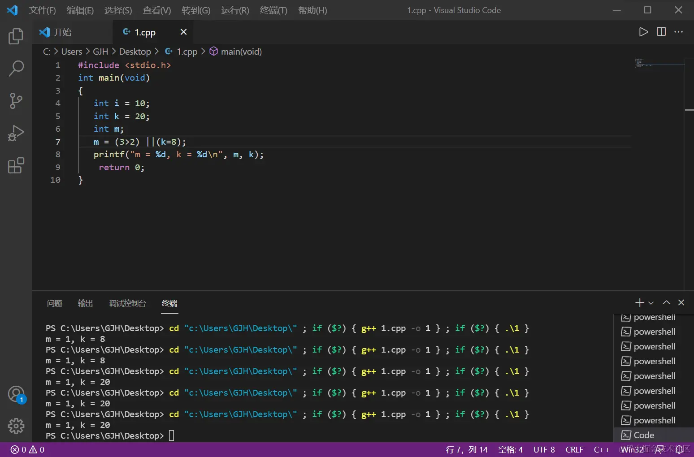Click the errors and warnings status indicator
This screenshot has width=694, height=457.
27,449
